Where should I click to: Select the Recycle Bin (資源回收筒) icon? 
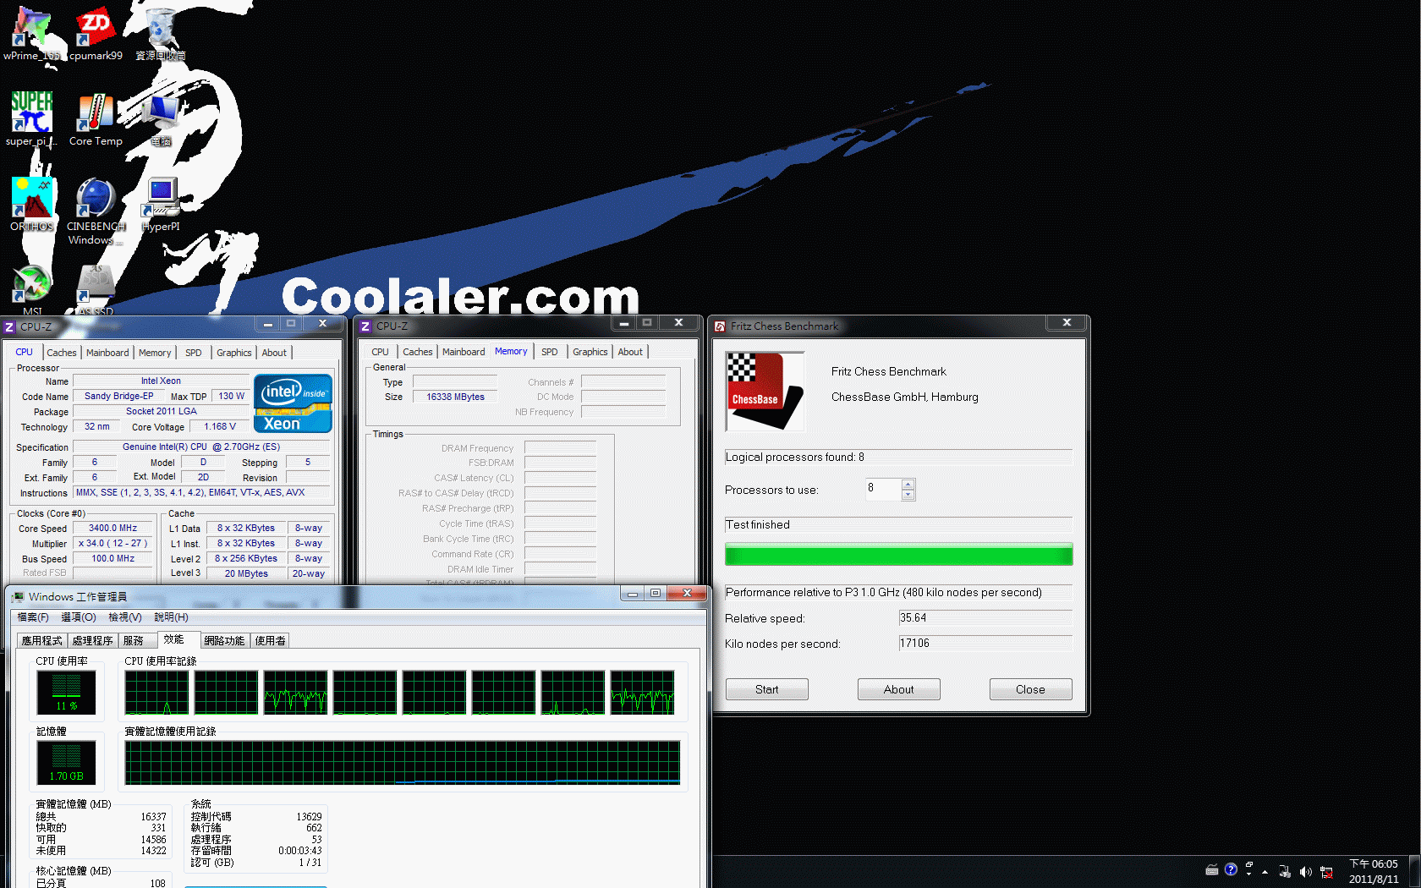[161, 34]
